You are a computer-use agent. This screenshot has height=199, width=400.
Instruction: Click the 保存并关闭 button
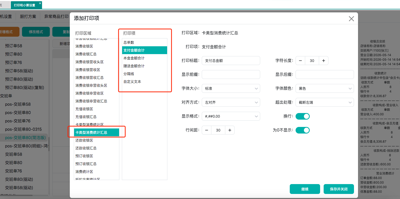coord(339,189)
